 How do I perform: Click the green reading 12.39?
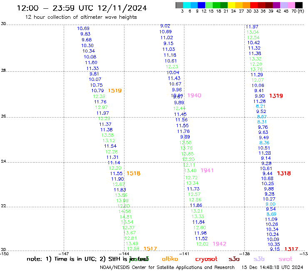[99, 96]
